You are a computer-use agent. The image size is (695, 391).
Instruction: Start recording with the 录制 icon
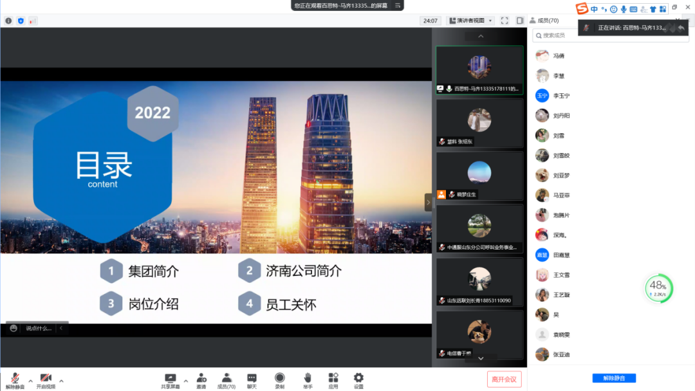[280, 379]
